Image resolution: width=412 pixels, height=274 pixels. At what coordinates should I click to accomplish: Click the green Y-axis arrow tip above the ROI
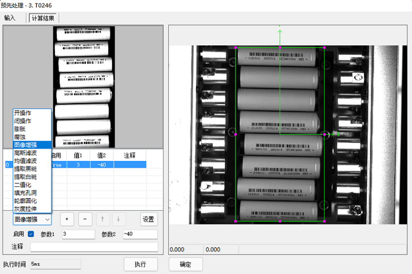click(280, 31)
